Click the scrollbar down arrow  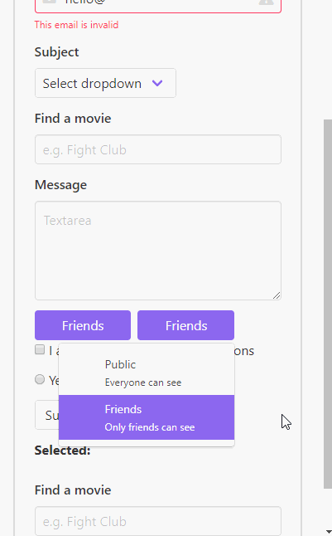coord(328,532)
